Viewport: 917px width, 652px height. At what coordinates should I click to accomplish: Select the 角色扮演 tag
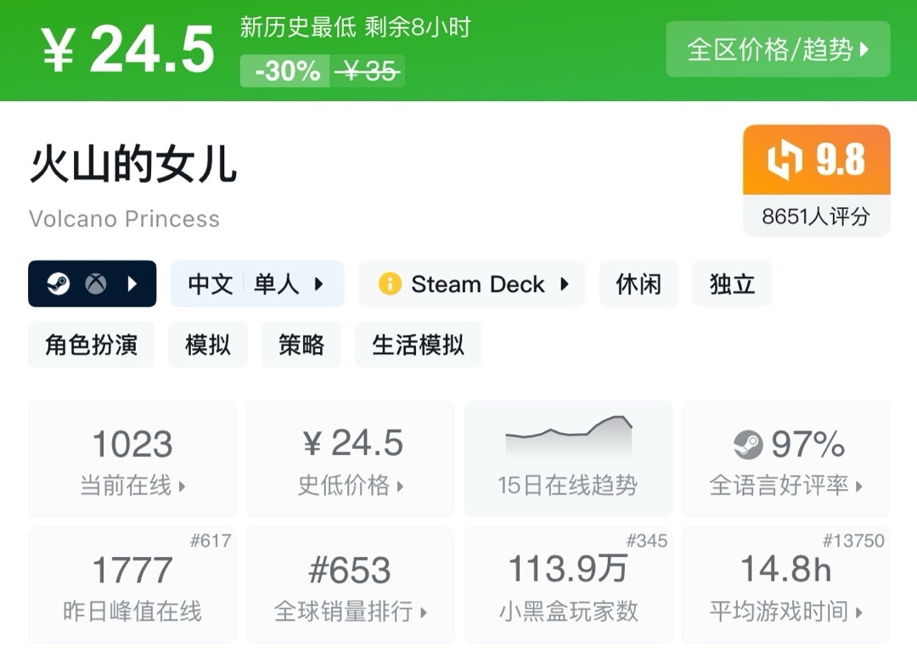91,345
